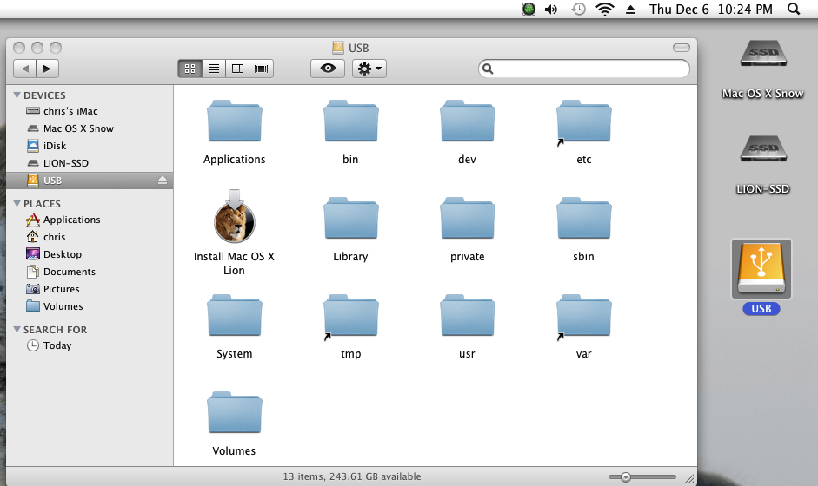Collapse the SEARCH FOR section
This screenshot has width=818, height=486.
pos(17,330)
